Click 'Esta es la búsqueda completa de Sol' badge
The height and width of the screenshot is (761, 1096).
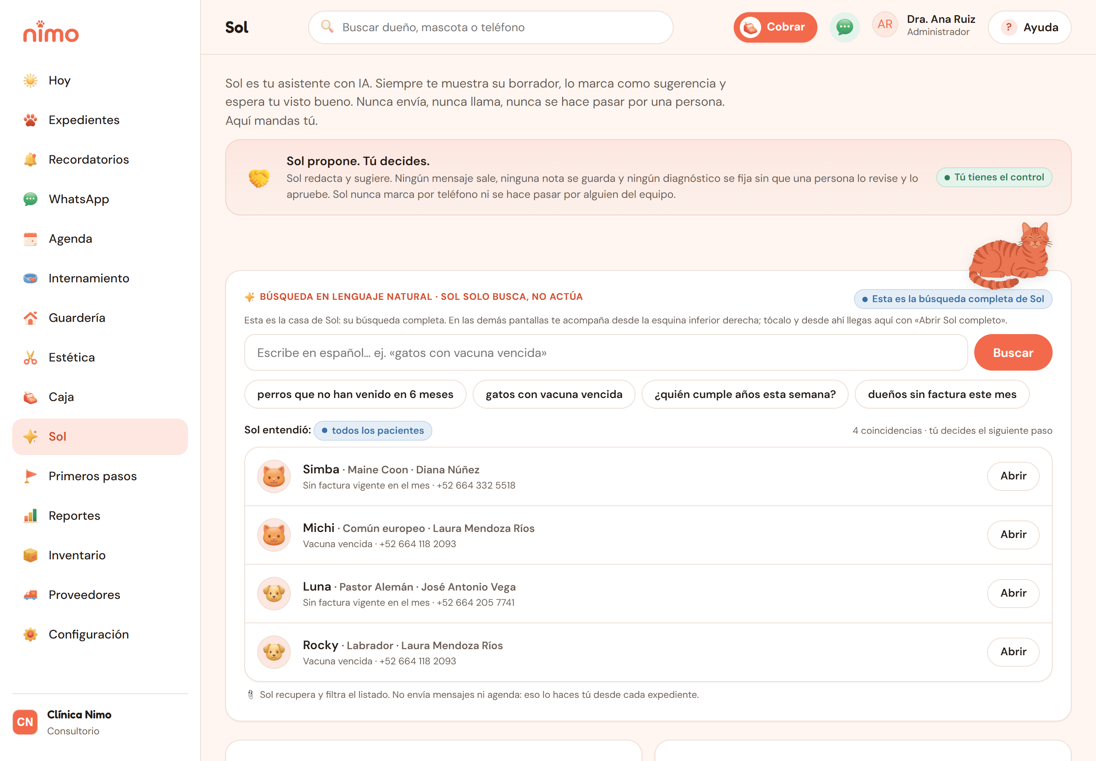[953, 299]
